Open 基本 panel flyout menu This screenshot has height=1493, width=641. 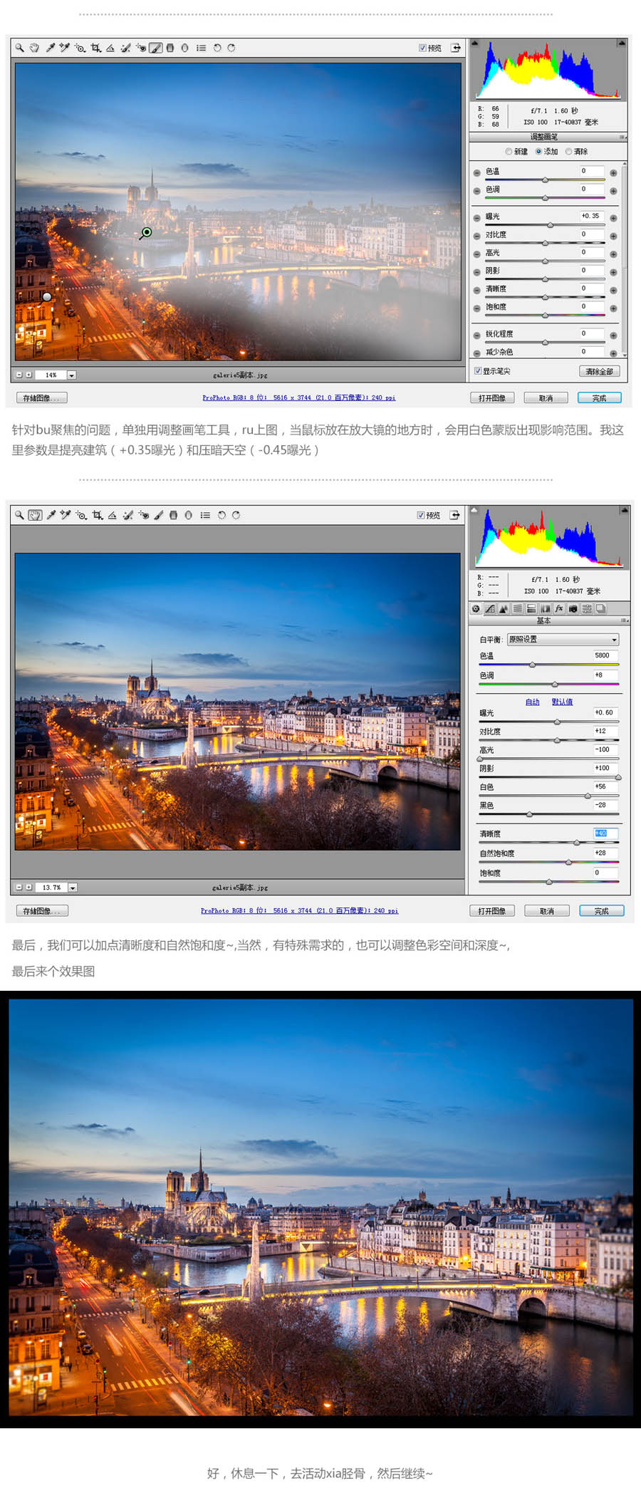click(624, 620)
